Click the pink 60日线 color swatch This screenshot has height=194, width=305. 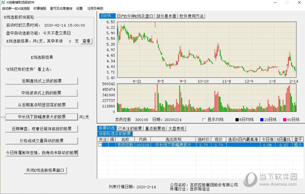click(285, 120)
